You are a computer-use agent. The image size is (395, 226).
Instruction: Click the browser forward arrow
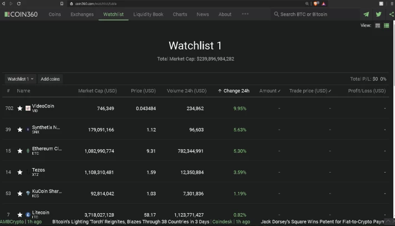coord(11,3)
